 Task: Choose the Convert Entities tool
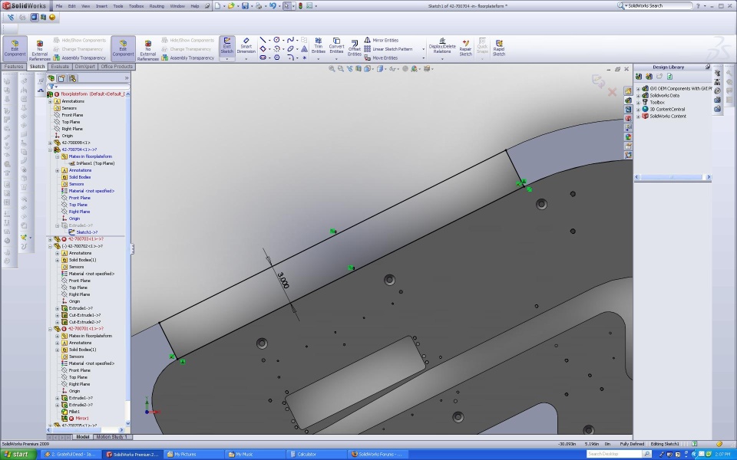pos(336,45)
